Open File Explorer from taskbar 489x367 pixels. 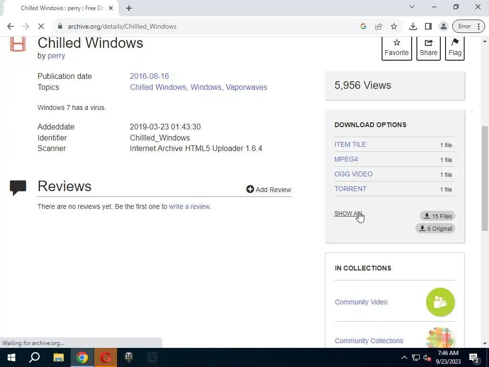tap(58, 357)
